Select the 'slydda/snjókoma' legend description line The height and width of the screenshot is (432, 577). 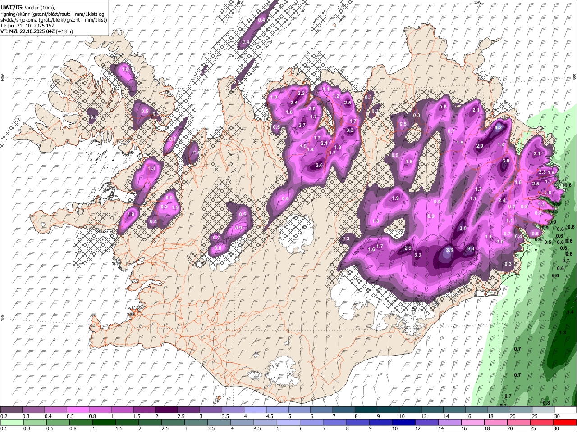tap(54, 20)
